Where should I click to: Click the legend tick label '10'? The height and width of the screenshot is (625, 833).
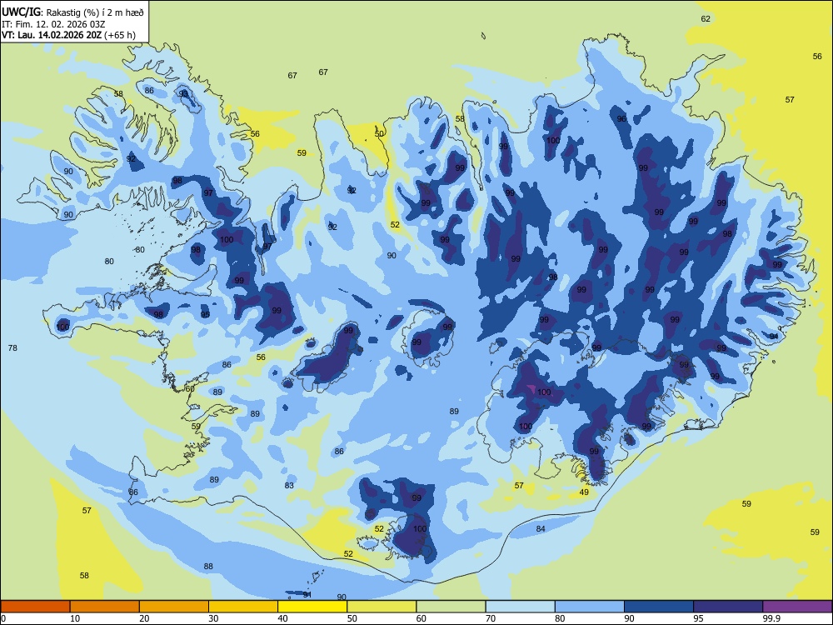[x=75, y=618]
